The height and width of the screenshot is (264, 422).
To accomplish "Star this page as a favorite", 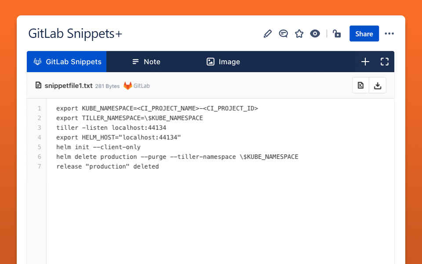I will tap(299, 34).
